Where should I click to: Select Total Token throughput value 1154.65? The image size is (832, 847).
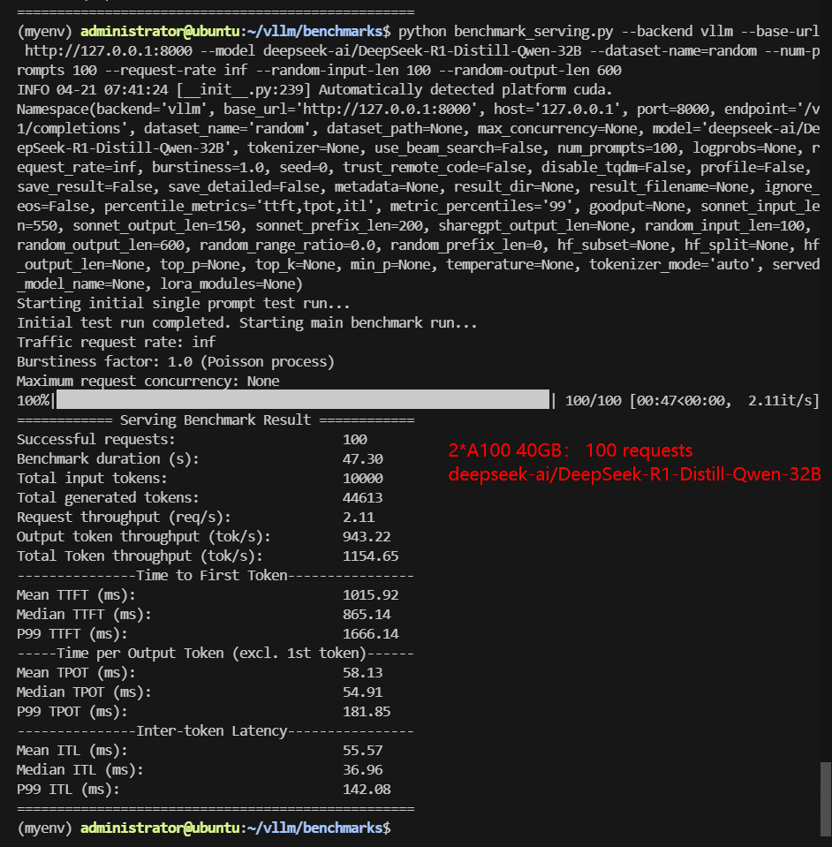[370, 556]
